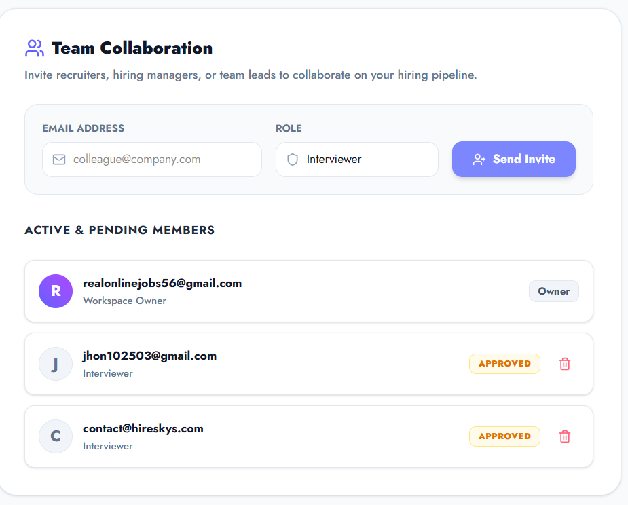Click the Owner badge

click(x=554, y=291)
